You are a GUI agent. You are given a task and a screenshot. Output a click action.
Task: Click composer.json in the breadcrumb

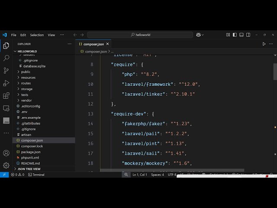click(96, 52)
